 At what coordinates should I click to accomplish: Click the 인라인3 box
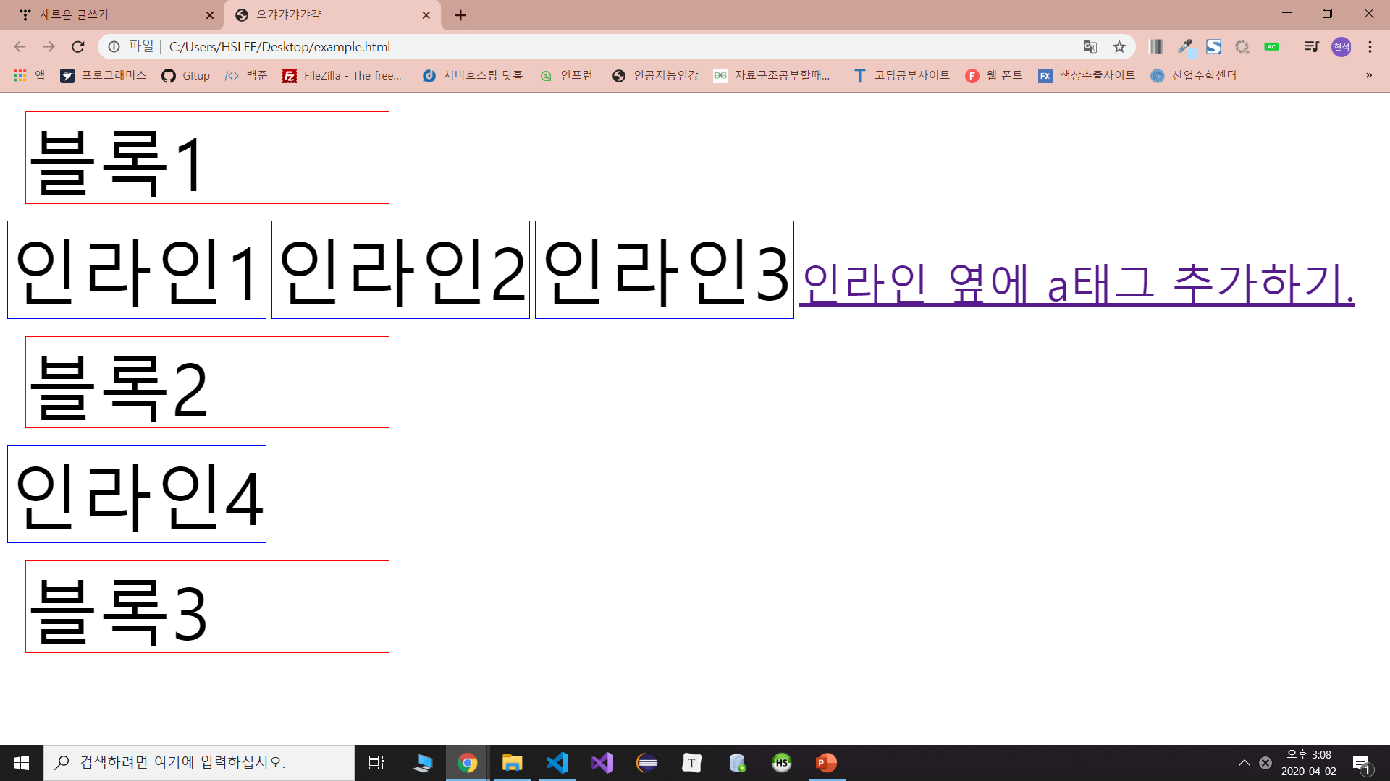[665, 270]
